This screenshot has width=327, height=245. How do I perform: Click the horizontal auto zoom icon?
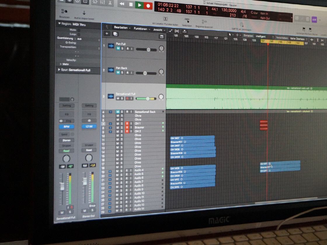322,40
